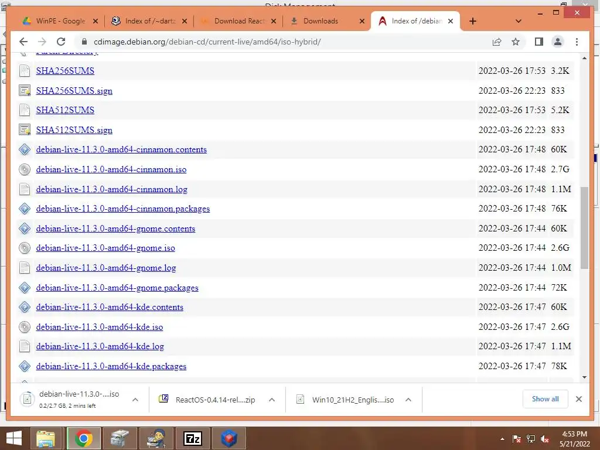Click disc icon beside kde.iso
Image resolution: width=600 pixels, height=450 pixels.
point(25,327)
